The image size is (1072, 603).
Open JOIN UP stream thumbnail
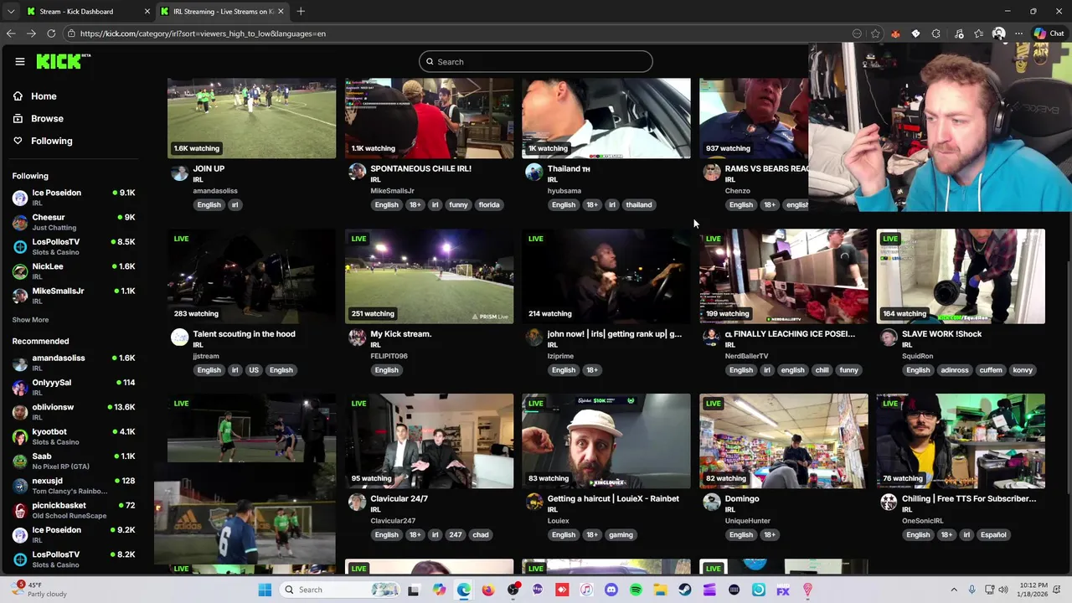(x=251, y=118)
